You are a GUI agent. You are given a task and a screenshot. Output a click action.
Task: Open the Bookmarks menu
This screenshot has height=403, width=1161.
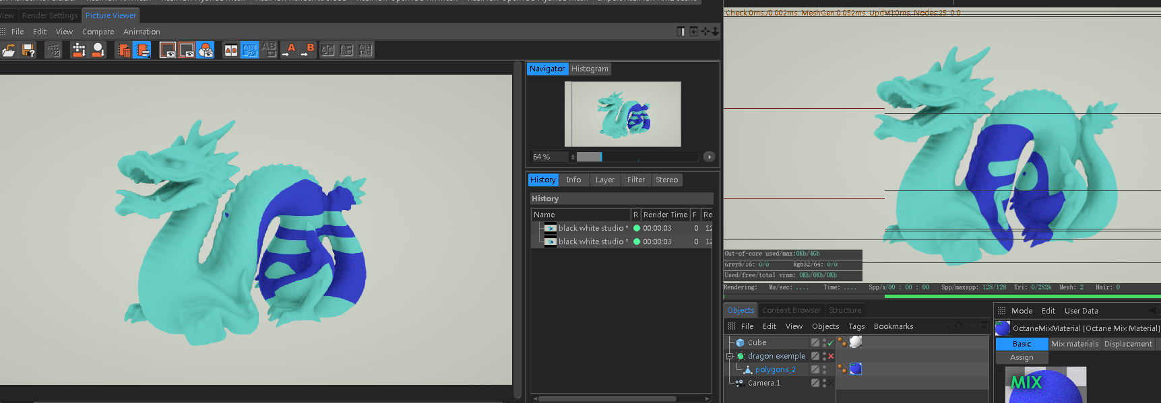(893, 326)
